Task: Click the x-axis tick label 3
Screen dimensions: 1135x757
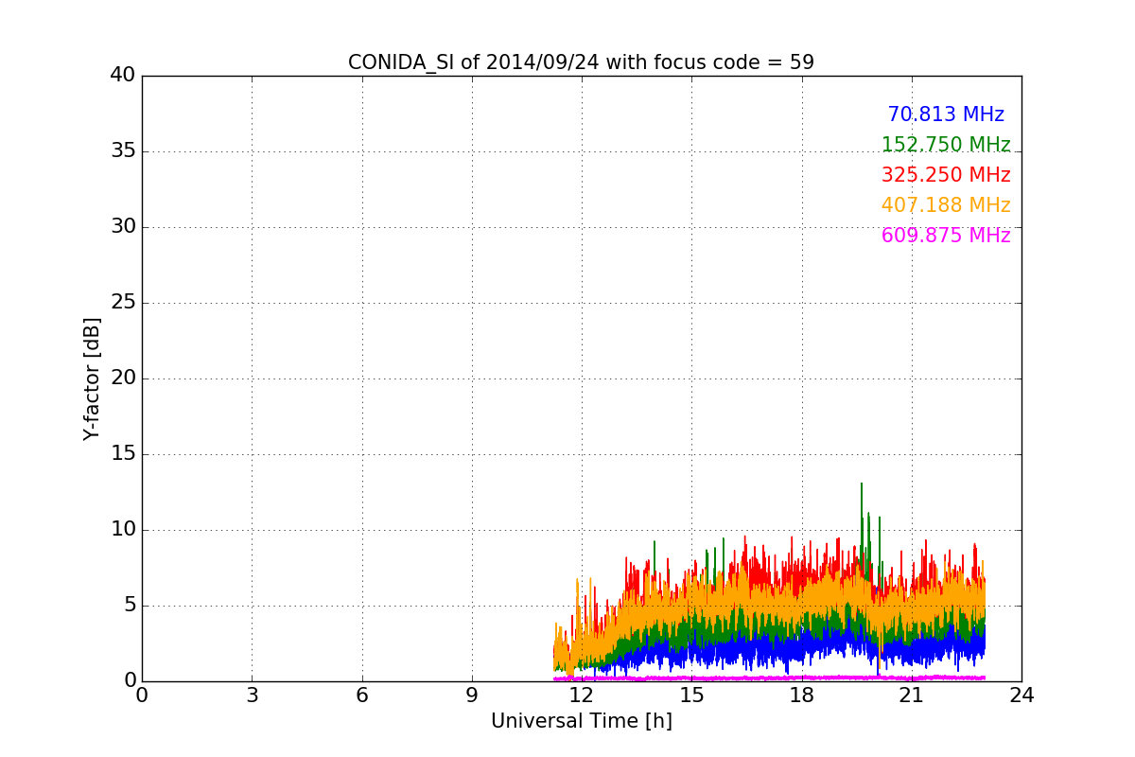Action: pyautogui.click(x=252, y=695)
